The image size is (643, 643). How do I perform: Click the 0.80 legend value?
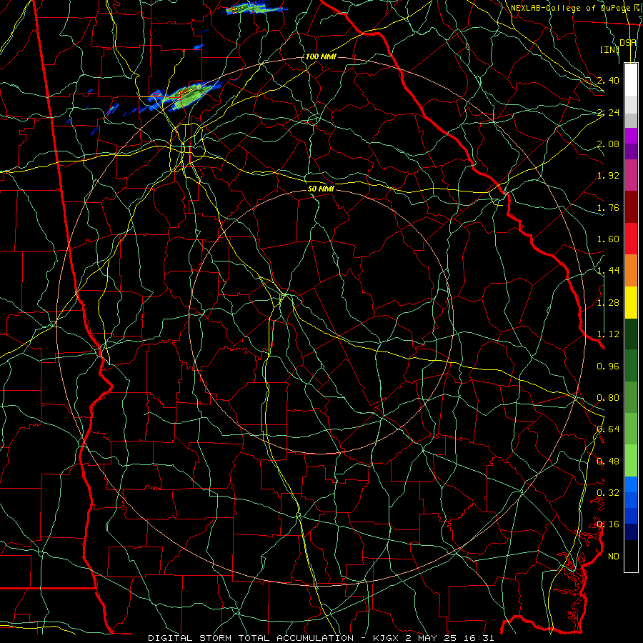click(608, 398)
